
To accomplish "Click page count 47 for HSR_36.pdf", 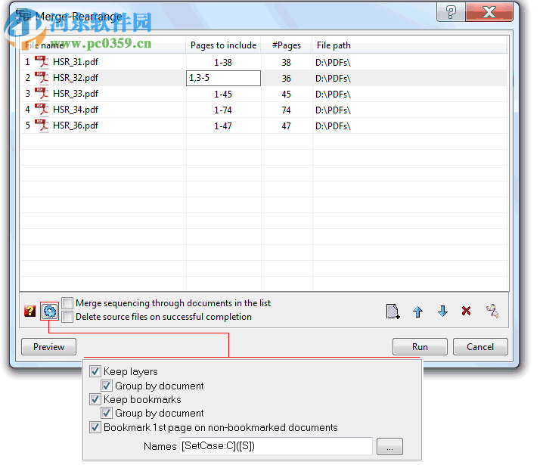I will pyautogui.click(x=286, y=126).
